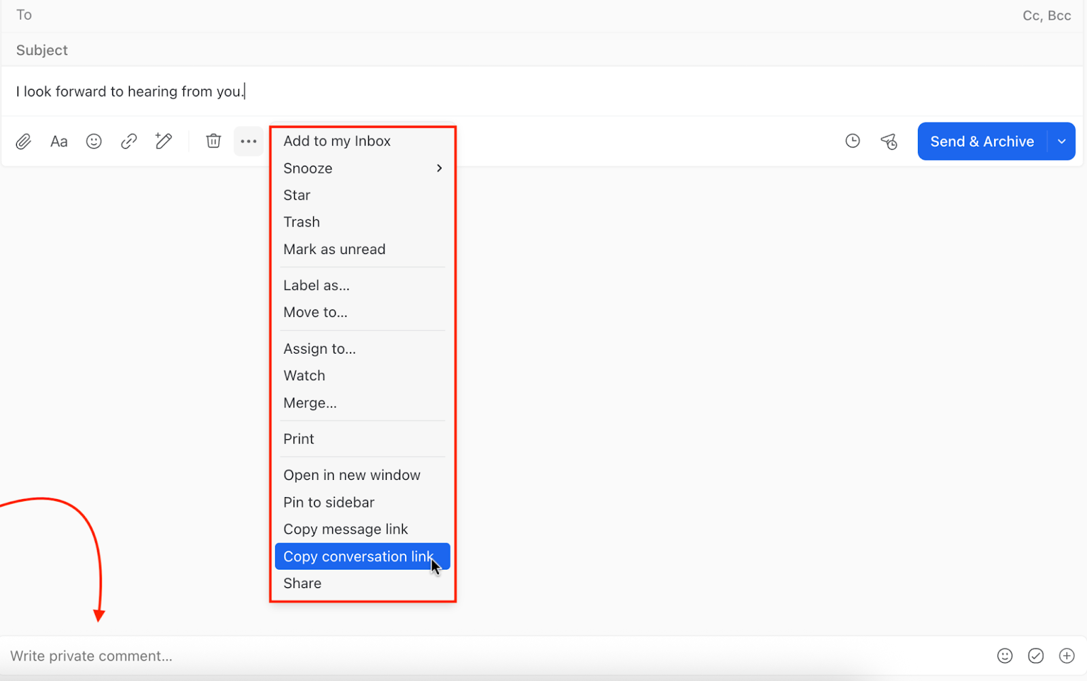Viewport: 1087px width, 681px height.
Task: Open snippets via the pencil-plus icon
Action: (163, 141)
